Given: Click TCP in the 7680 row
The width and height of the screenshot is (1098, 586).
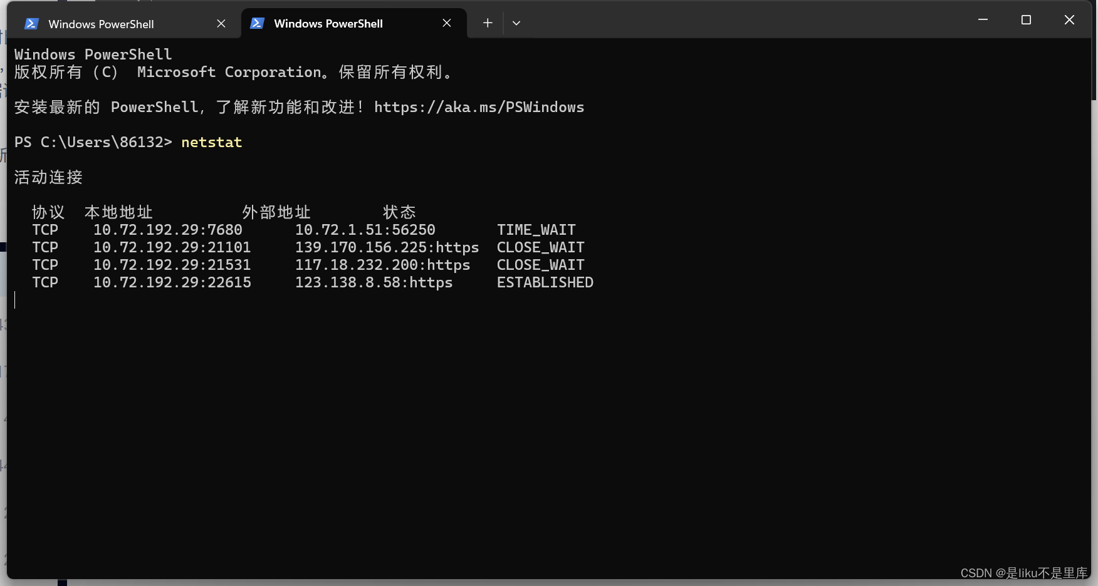Looking at the screenshot, I should click(45, 230).
